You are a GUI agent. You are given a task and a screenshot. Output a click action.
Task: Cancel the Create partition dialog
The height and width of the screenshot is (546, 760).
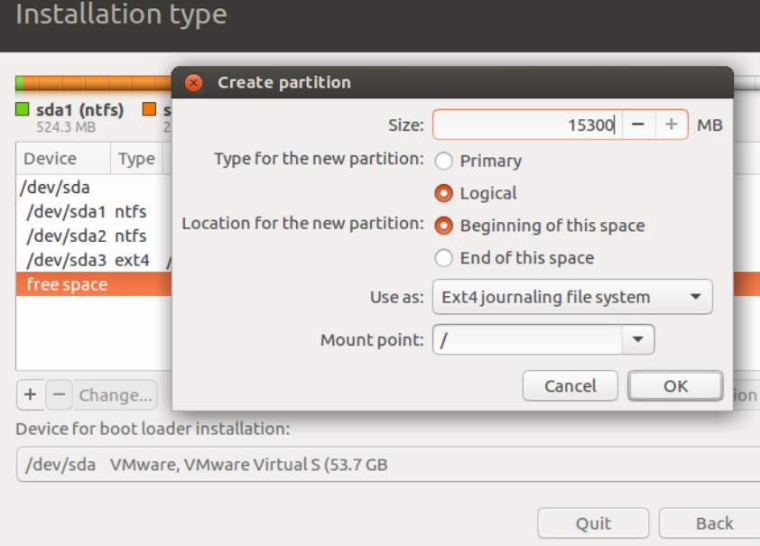(x=570, y=386)
